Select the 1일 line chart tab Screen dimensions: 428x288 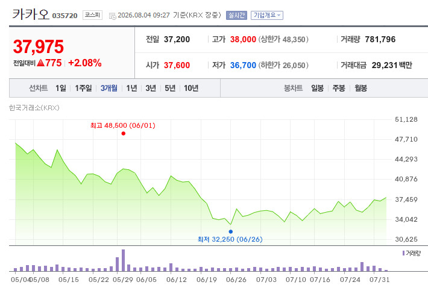[61, 88]
